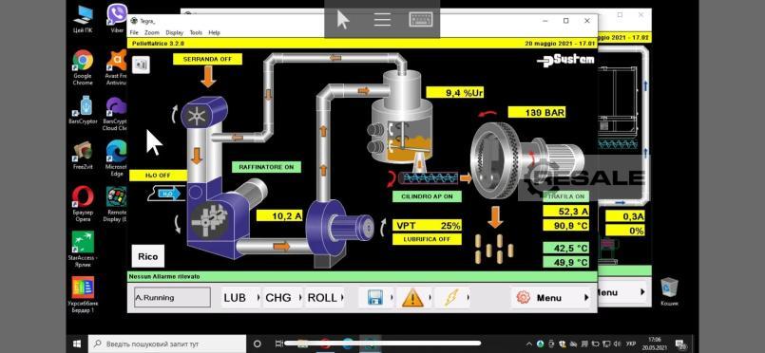Open the Tools menu
765x353 pixels.
[196, 32]
